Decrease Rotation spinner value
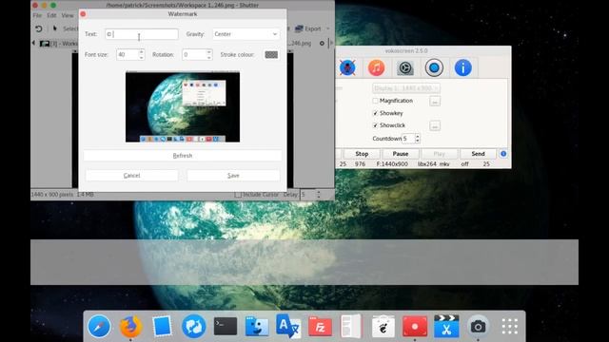The height and width of the screenshot is (342, 609). coord(209,57)
